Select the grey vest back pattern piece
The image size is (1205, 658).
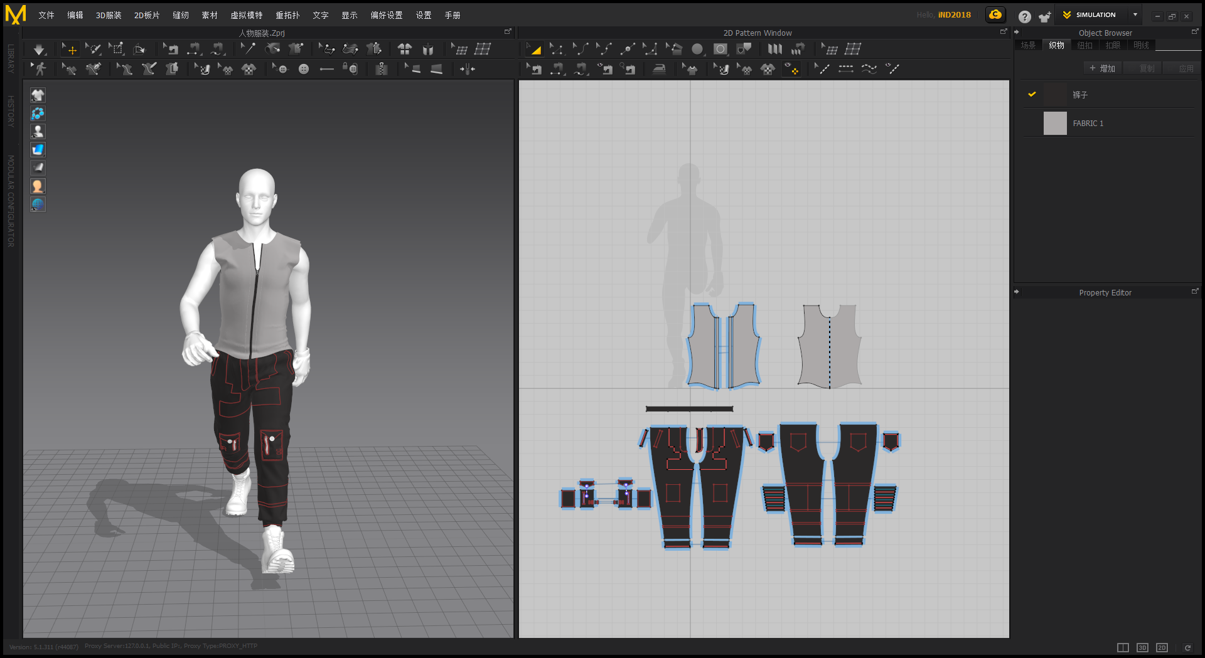coord(829,346)
